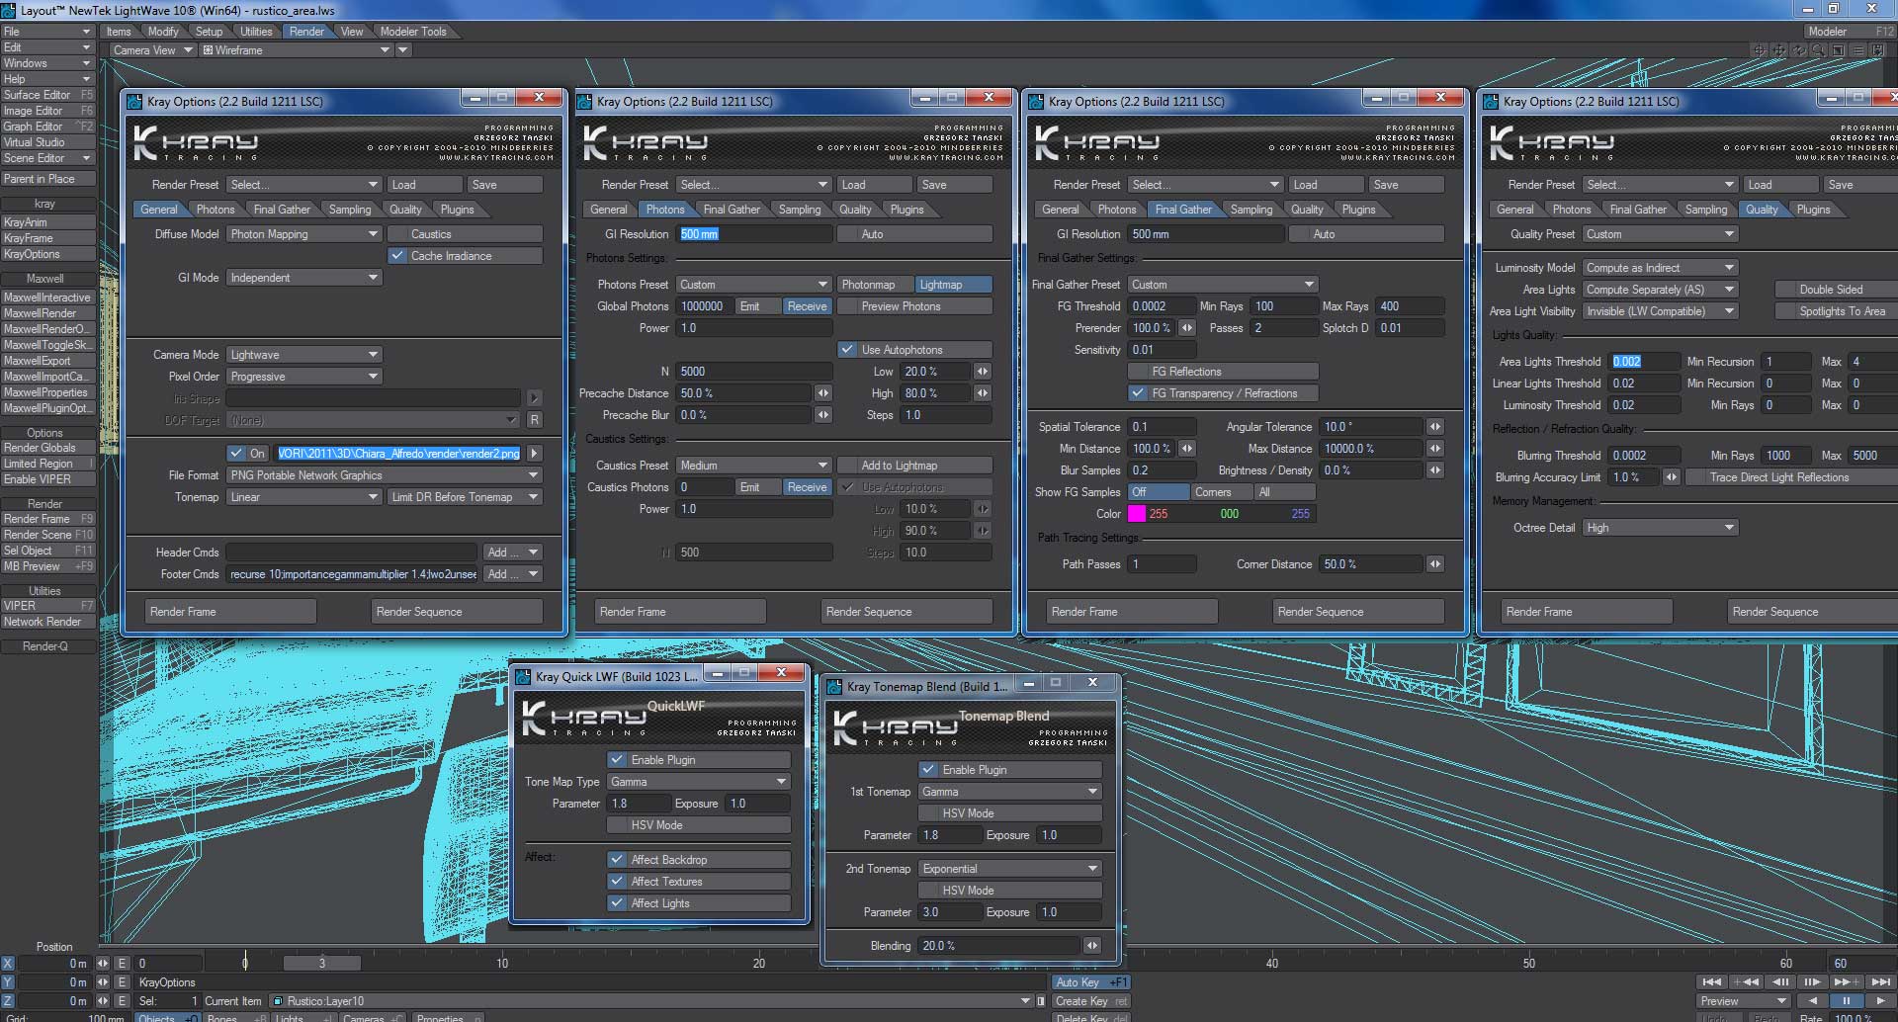Viewport: 1898px width, 1022px height.
Task: Open the 2nd Tonemap Exponential dropdown
Action: click(x=1009, y=869)
